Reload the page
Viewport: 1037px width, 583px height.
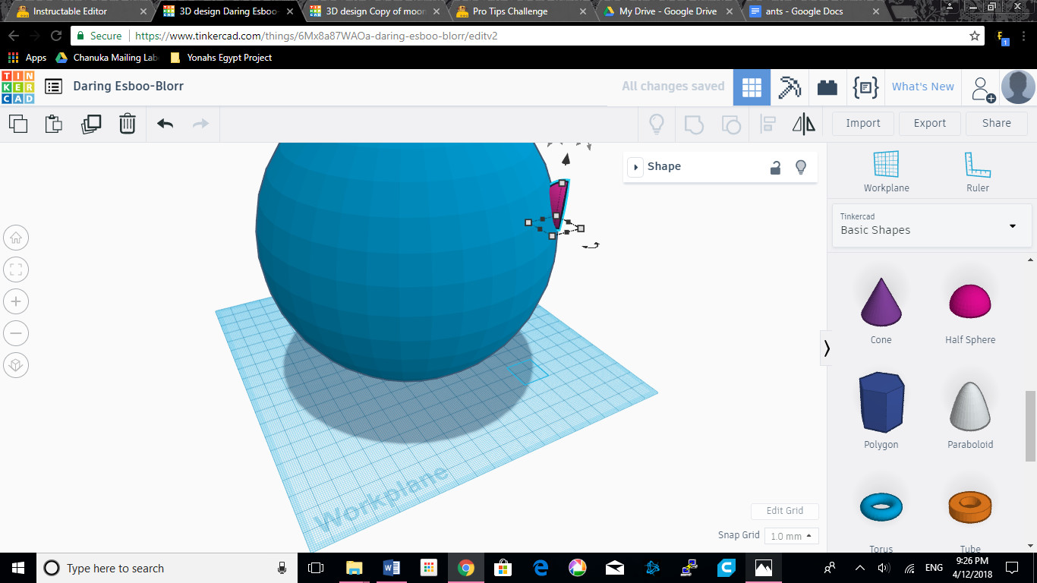tap(56, 36)
